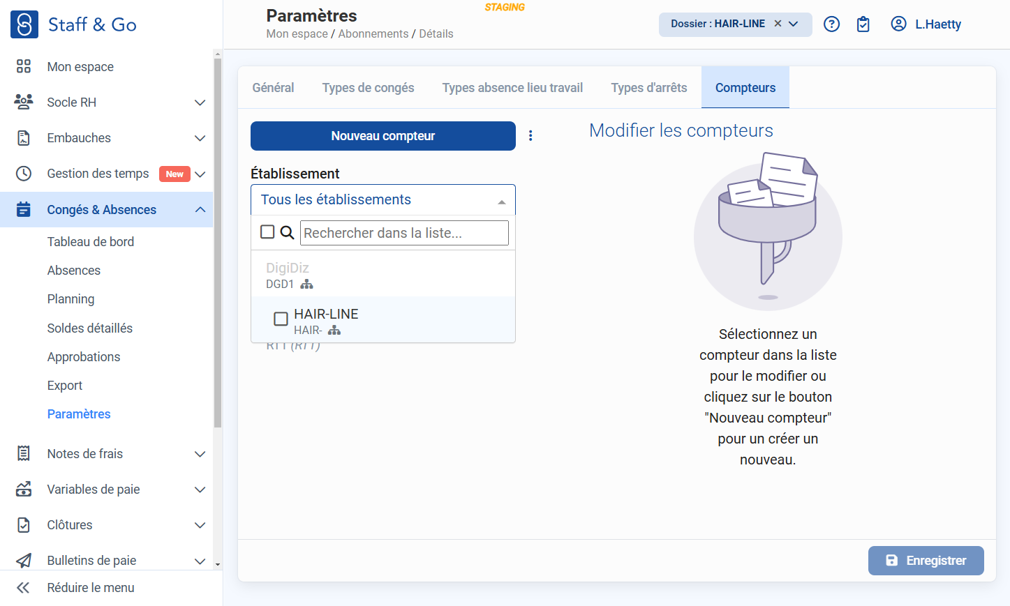
Task: Click the Embauches document icon
Action: pyautogui.click(x=24, y=137)
